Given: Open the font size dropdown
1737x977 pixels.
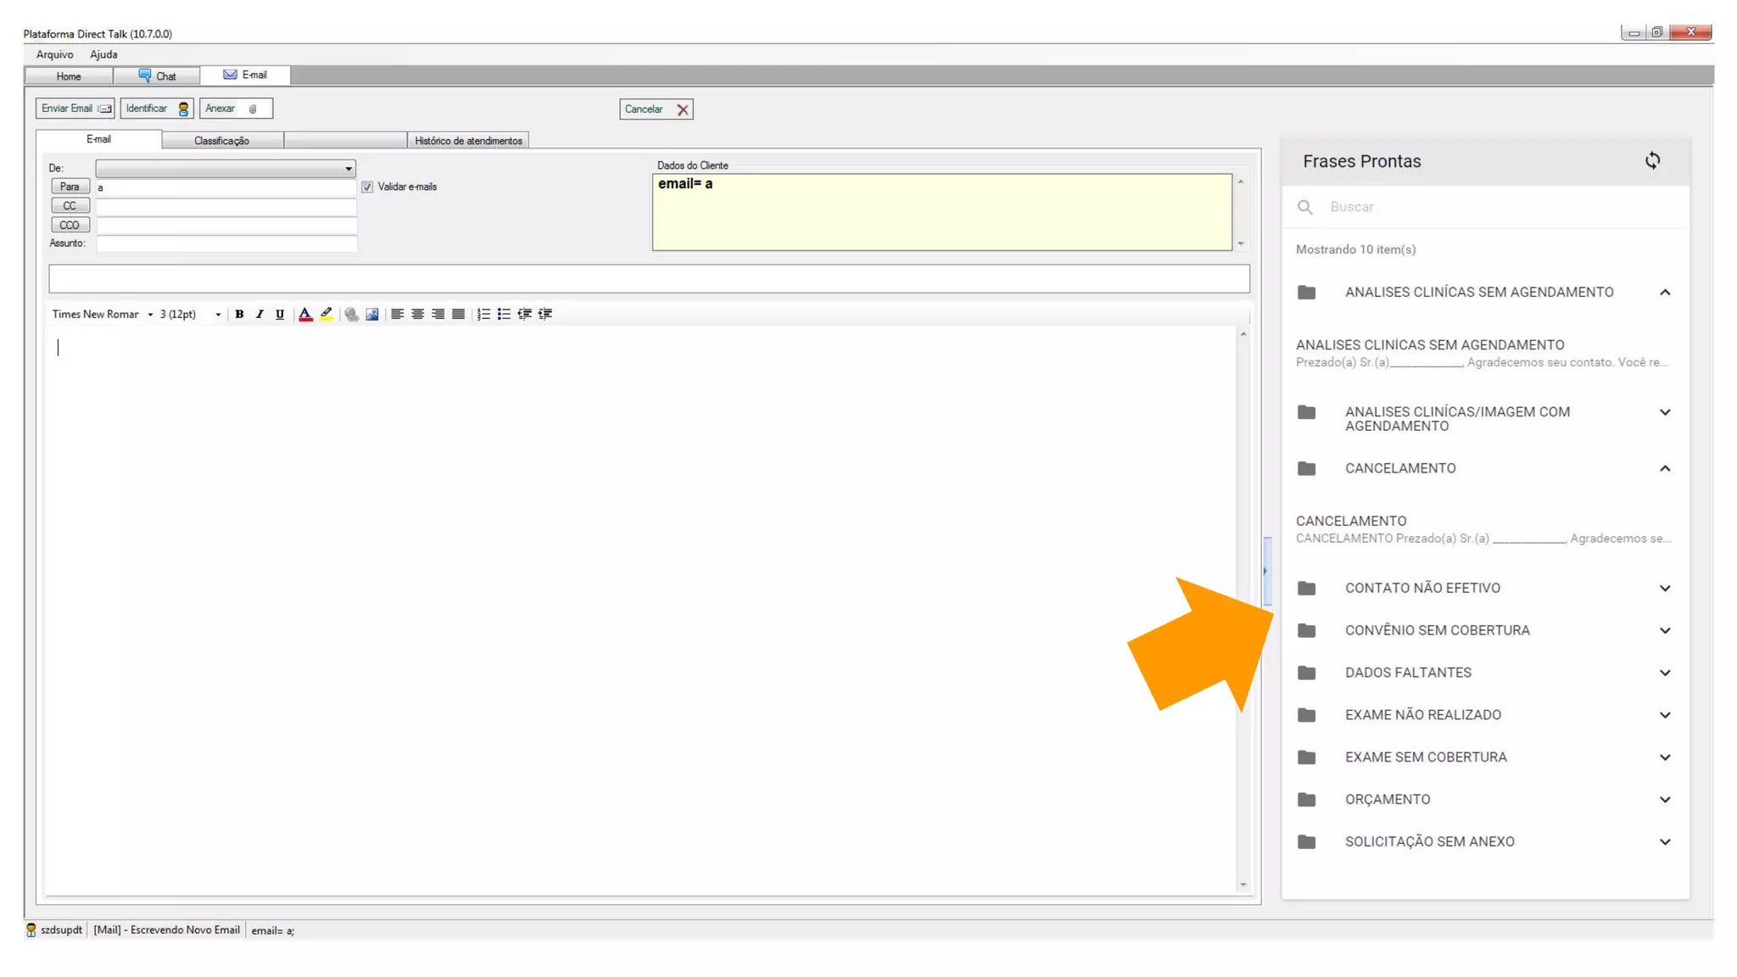Looking at the screenshot, I should (218, 315).
